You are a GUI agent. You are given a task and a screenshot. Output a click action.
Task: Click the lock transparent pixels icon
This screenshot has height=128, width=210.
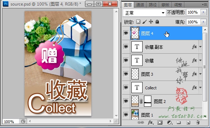pos(138,22)
